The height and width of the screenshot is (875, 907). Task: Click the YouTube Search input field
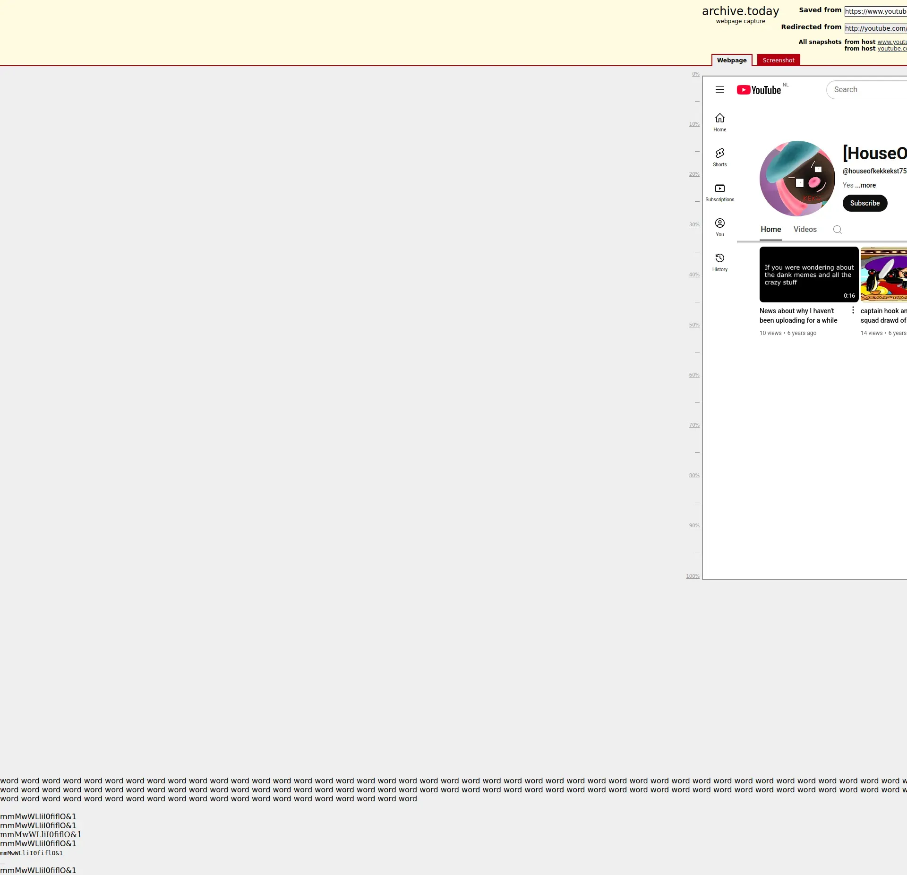click(x=868, y=90)
